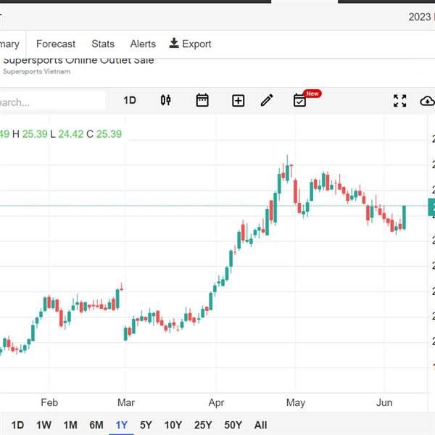Click the 2023 text at top right
This screenshot has height=435, width=435.
click(420, 17)
